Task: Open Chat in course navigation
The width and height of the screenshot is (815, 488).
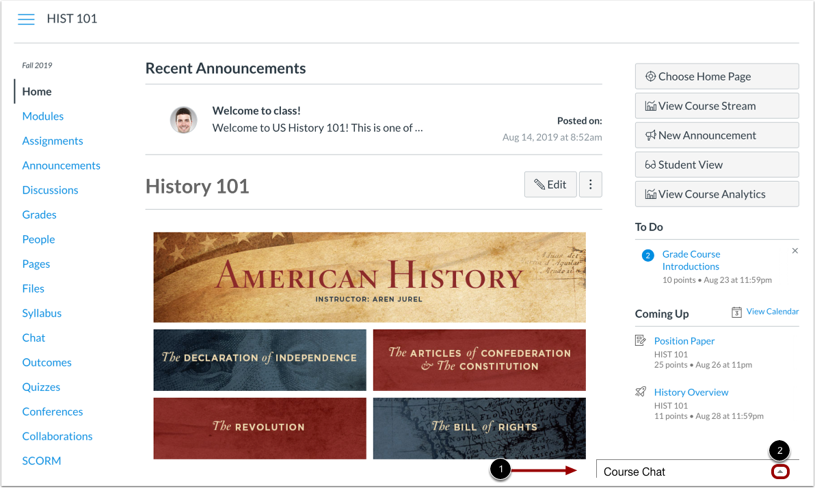Action: (x=34, y=338)
